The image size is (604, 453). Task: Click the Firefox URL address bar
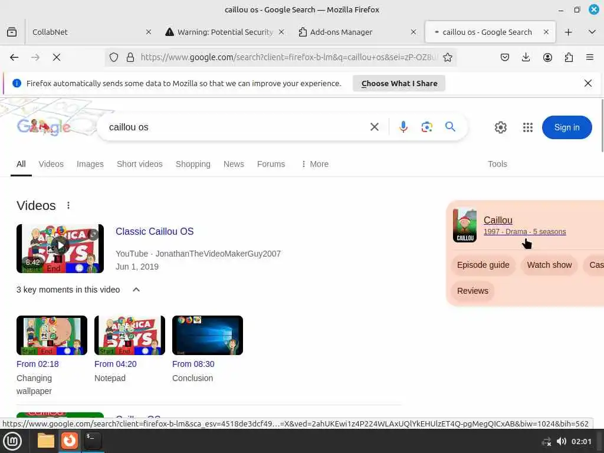(x=289, y=57)
